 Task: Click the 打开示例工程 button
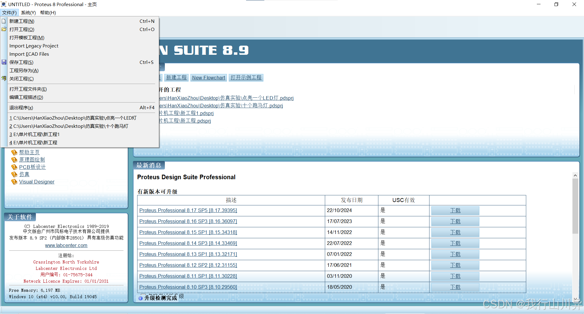coord(246,78)
